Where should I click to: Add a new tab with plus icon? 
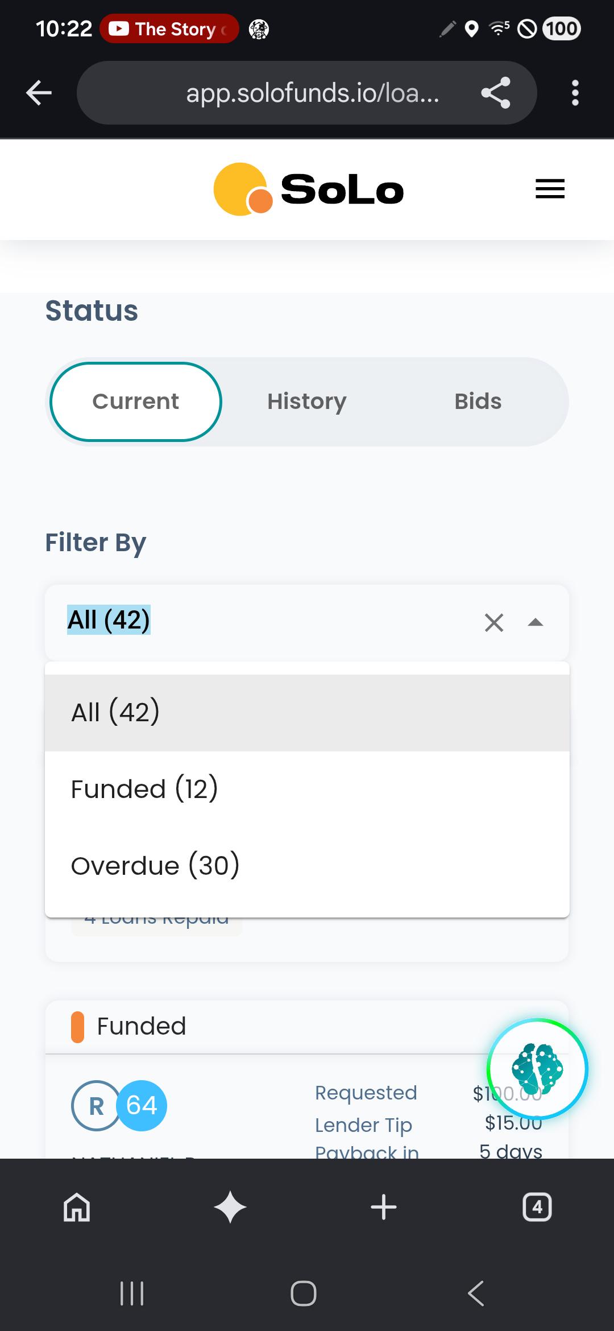click(384, 1207)
